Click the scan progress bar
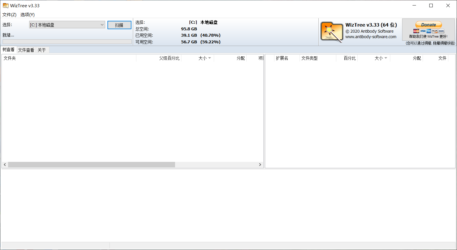The width and height of the screenshot is (457, 250). coord(67,42)
